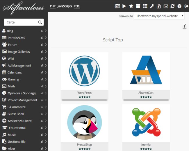This screenshot has width=189, height=151.
Task: Click the Sync refresh arrows icon
Action: coord(172,6)
